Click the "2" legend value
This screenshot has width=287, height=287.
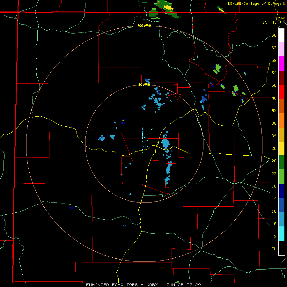coord(275,236)
